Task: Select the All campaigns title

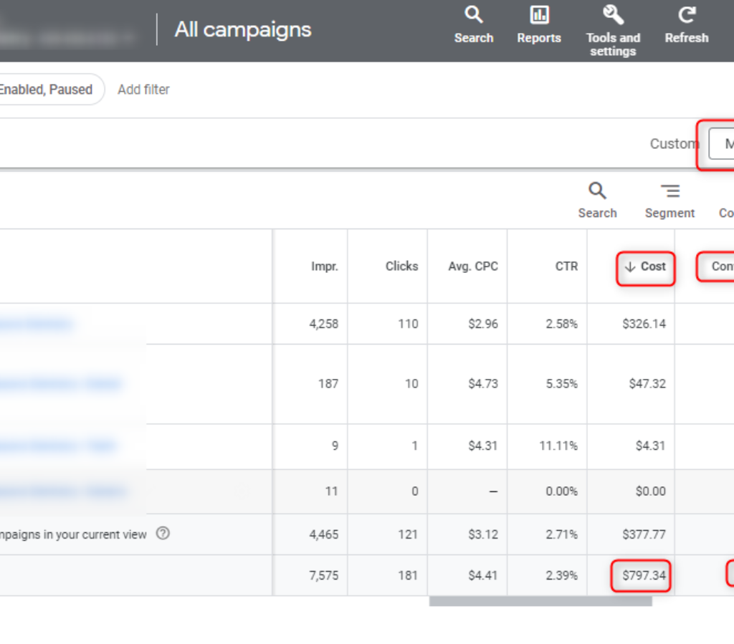Action: point(243,30)
